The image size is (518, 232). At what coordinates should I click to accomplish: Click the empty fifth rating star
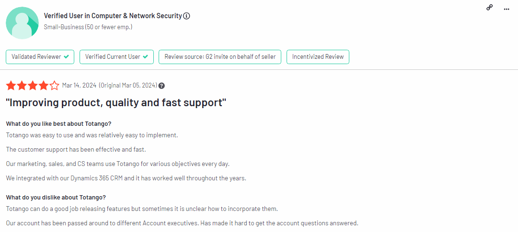(x=55, y=86)
